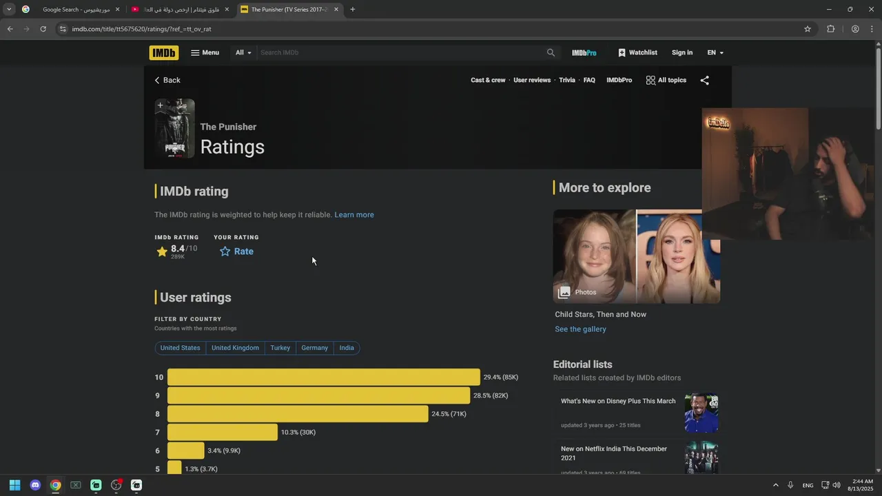This screenshot has height=496, width=882.
Task: Click the Rate star button
Action: coord(236,251)
